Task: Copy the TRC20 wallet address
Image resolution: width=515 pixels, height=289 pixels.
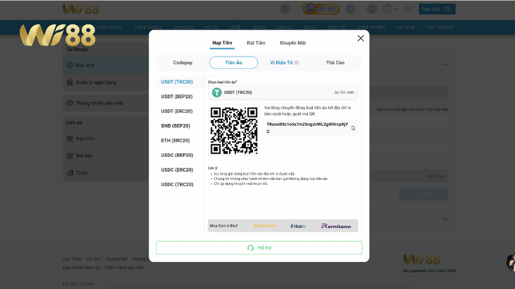Action: click(353, 128)
